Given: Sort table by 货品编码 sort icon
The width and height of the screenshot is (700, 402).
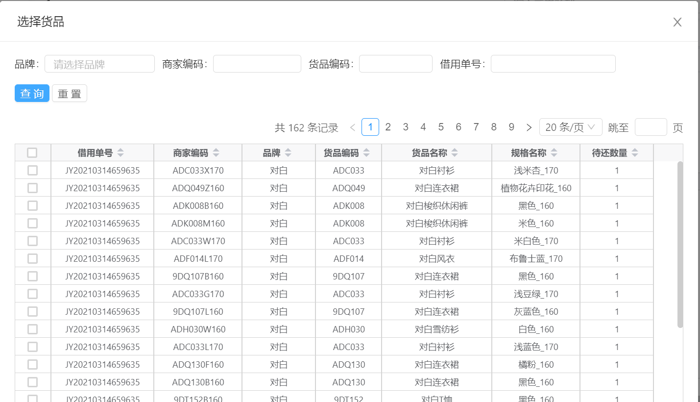Looking at the screenshot, I should [366, 153].
